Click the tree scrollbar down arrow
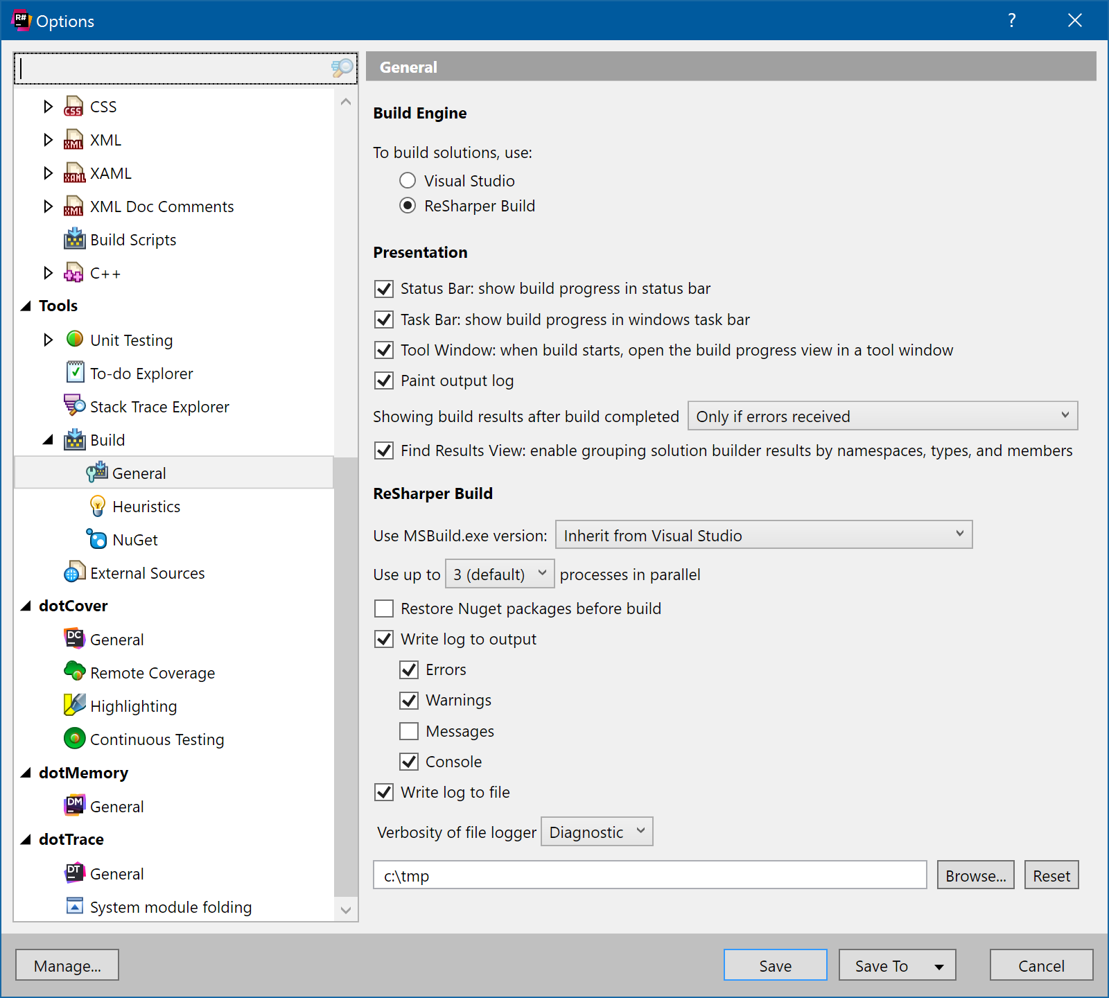1109x998 pixels. click(x=346, y=910)
